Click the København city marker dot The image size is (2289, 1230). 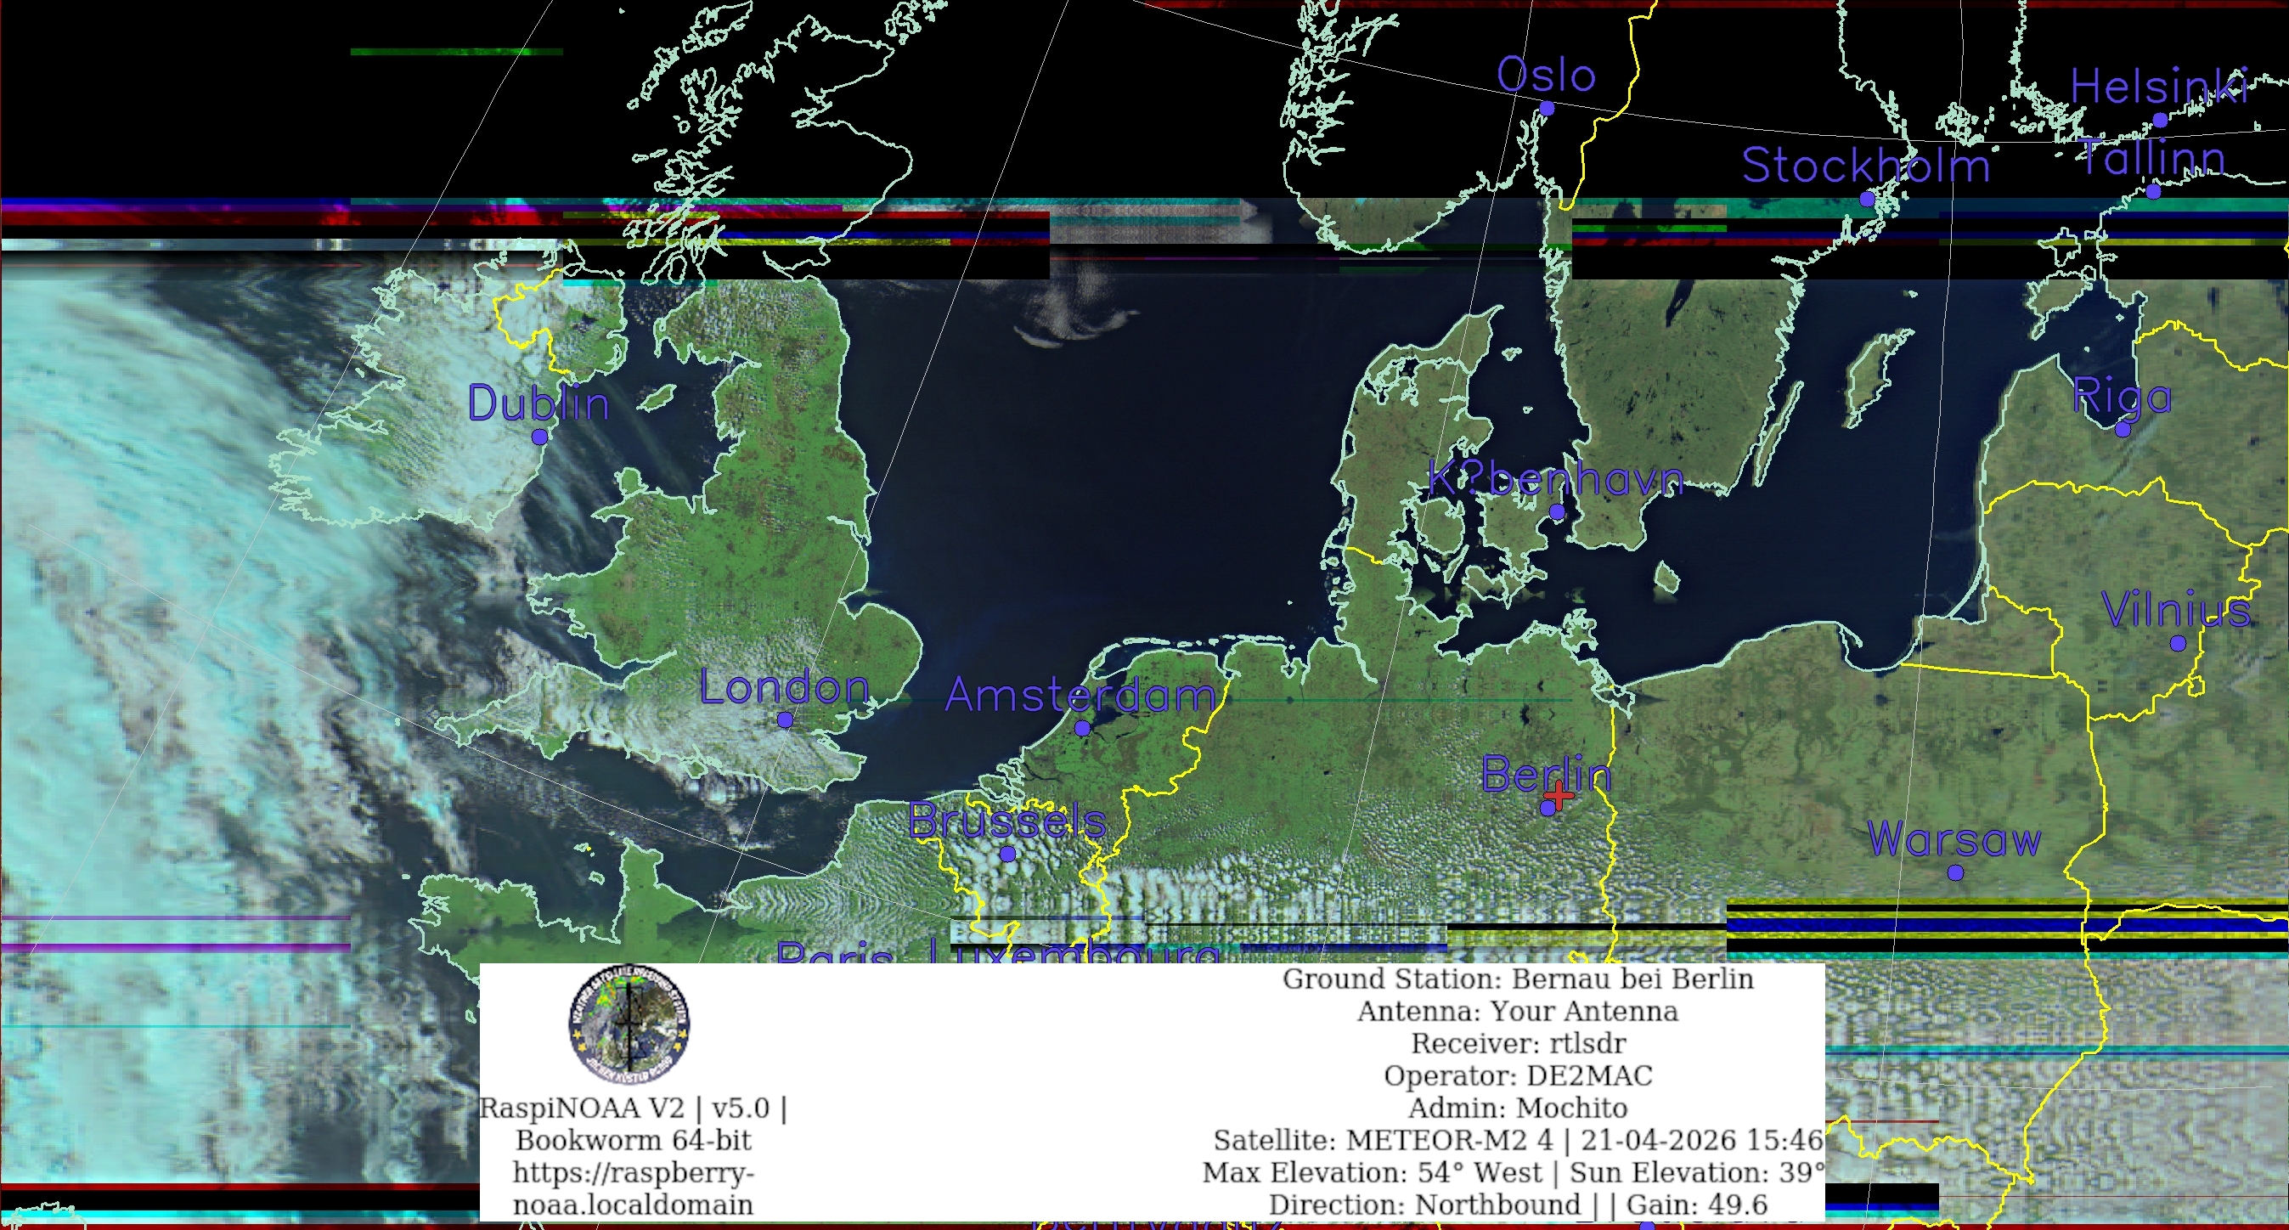tap(1557, 512)
